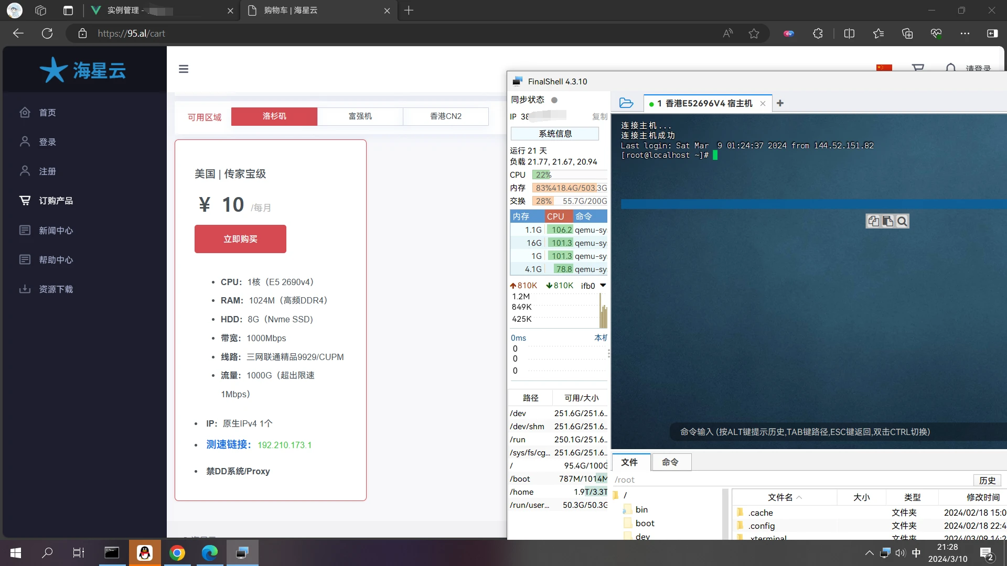Open the Windows Start menu
The height and width of the screenshot is (566, 1007).
tap(16, 553)
